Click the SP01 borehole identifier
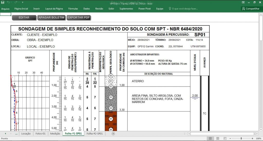The width and height of the screenshot is (263, 141). point(200,35)
